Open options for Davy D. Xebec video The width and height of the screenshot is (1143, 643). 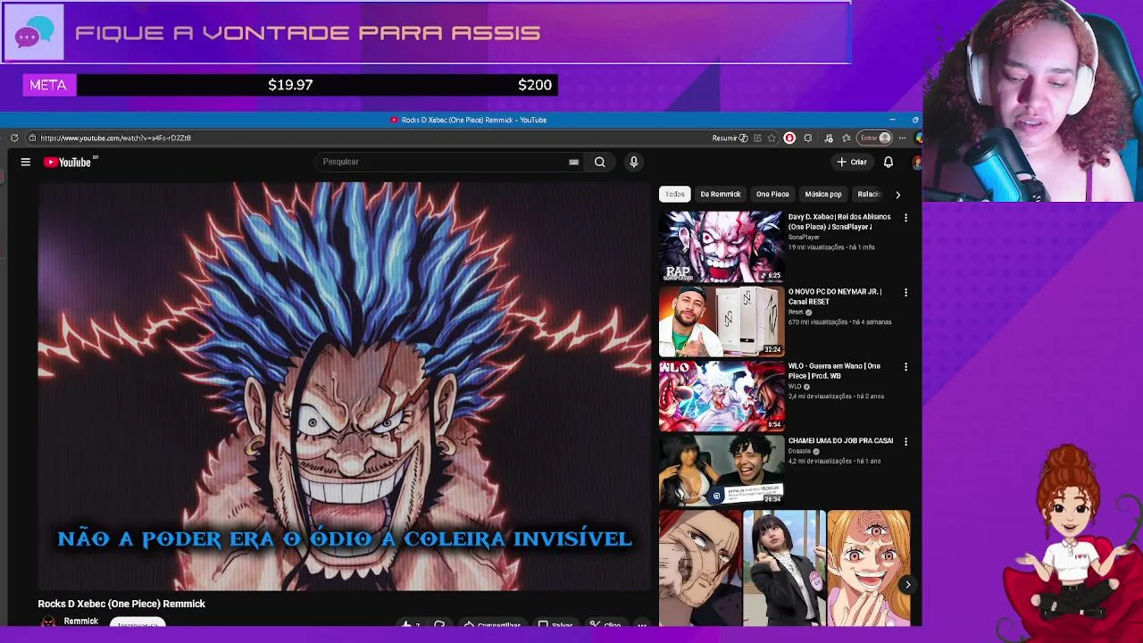(x=905, y=218)
